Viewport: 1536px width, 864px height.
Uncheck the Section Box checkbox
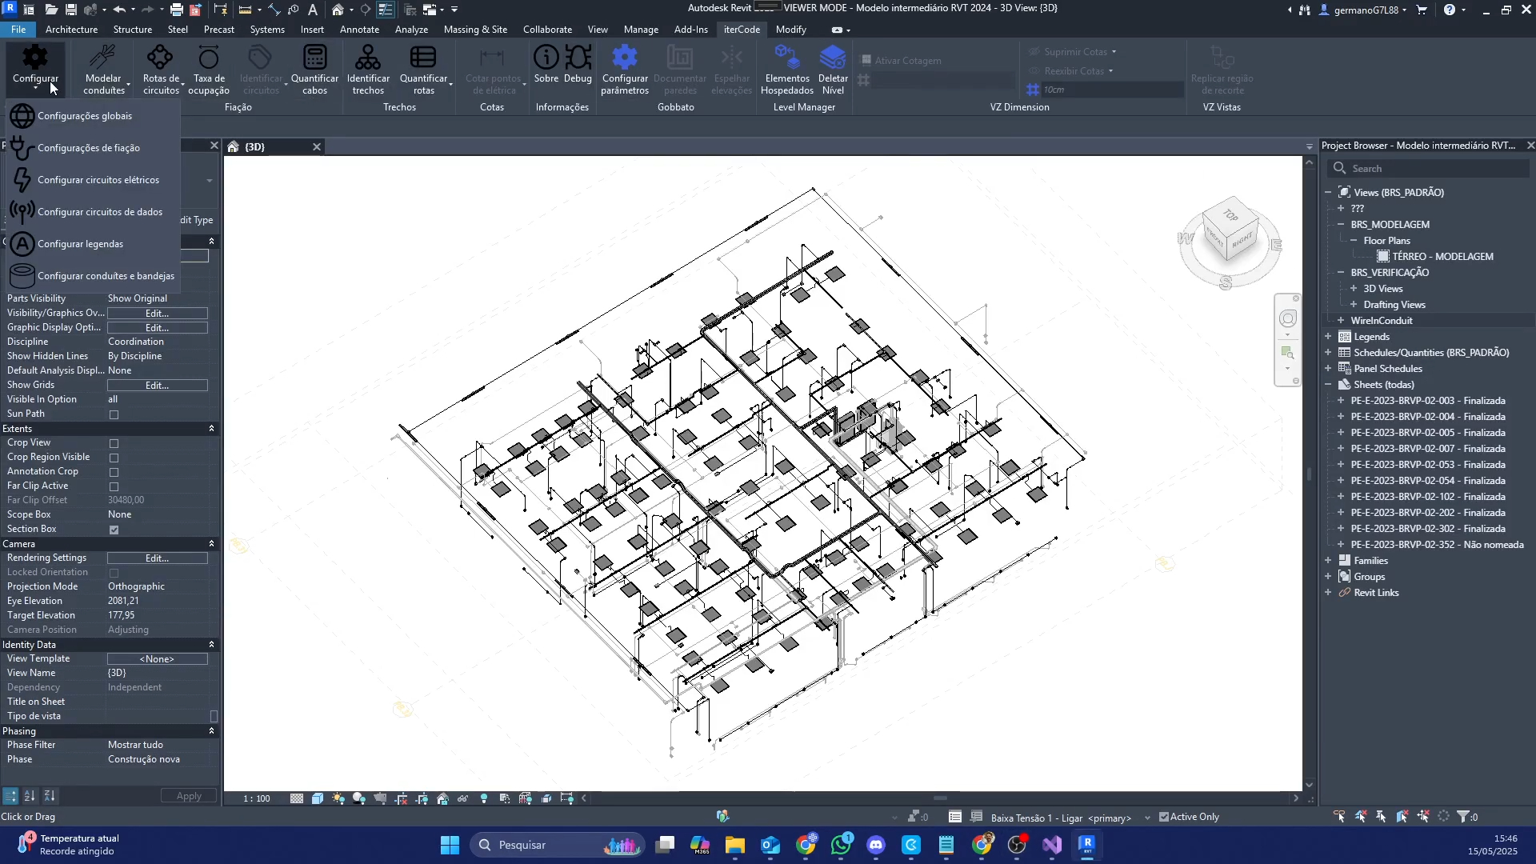(114, 530)
